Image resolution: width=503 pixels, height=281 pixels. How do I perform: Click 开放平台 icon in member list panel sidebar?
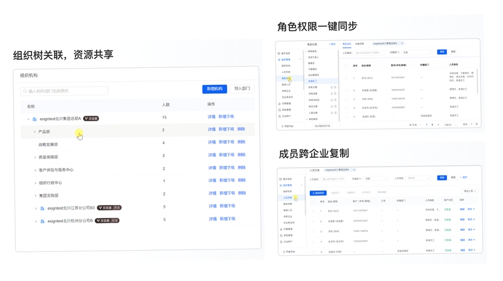(284, 252)
